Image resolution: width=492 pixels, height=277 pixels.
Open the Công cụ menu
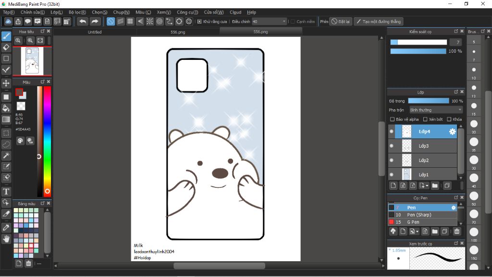click(x=187, y=12)
